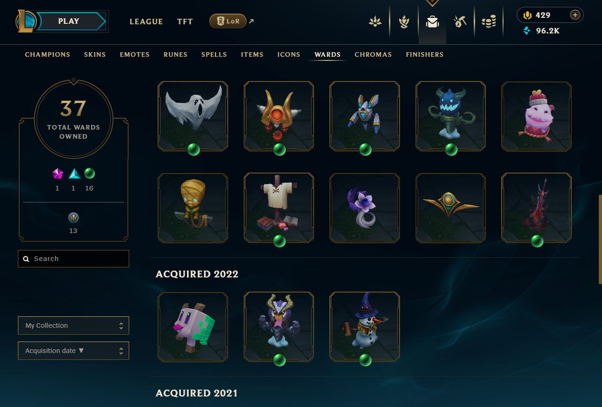The width and height of the screenshot is (602, 407).
Task: Click the vertical scrollbar thumb on right
Action: tap(599, 239)
